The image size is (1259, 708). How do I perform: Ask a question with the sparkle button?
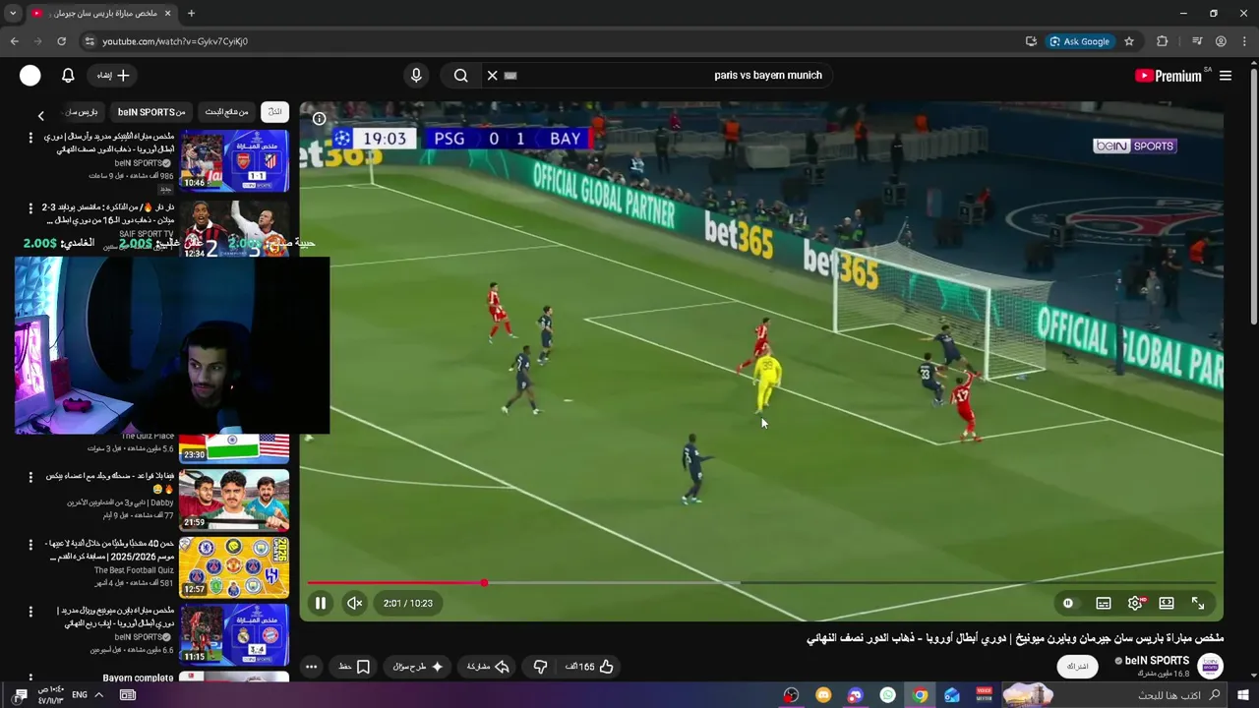(x=418, y=667)
